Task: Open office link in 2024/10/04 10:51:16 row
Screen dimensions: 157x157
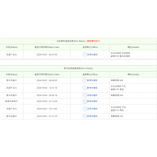Action: click(92, 88)
